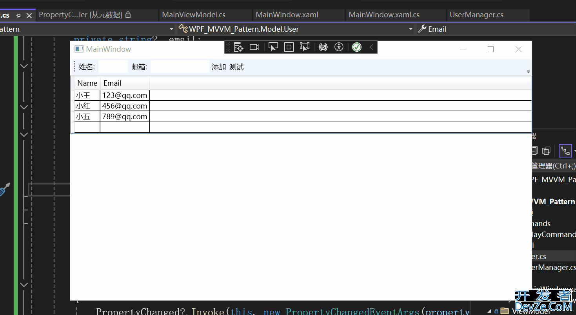The width and height of the screenshot is (576, 315).
Task: Click Show All Files icon in Solution Explorer
Action: [546, 151]
